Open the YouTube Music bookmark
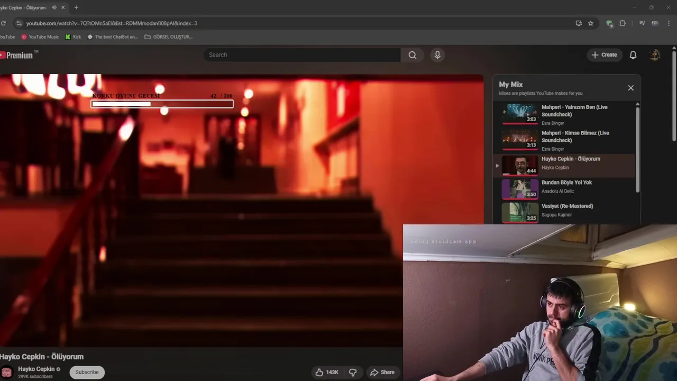 click(40, 37)
